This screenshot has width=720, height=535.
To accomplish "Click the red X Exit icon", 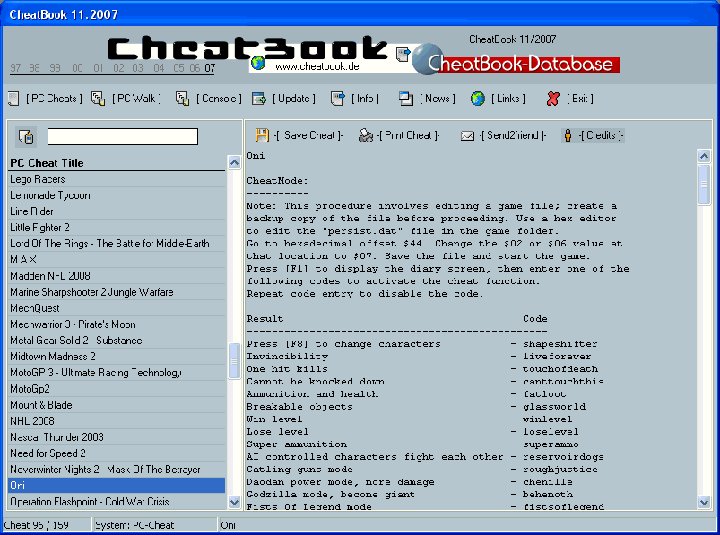I will 553,99.
